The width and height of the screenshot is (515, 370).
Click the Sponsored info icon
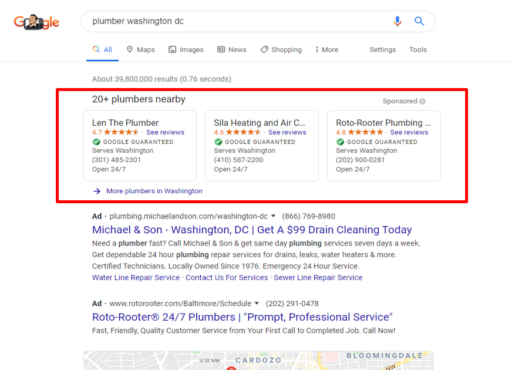423,101
